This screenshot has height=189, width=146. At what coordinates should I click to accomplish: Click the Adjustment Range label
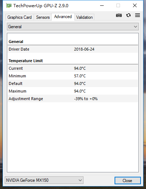26,99
